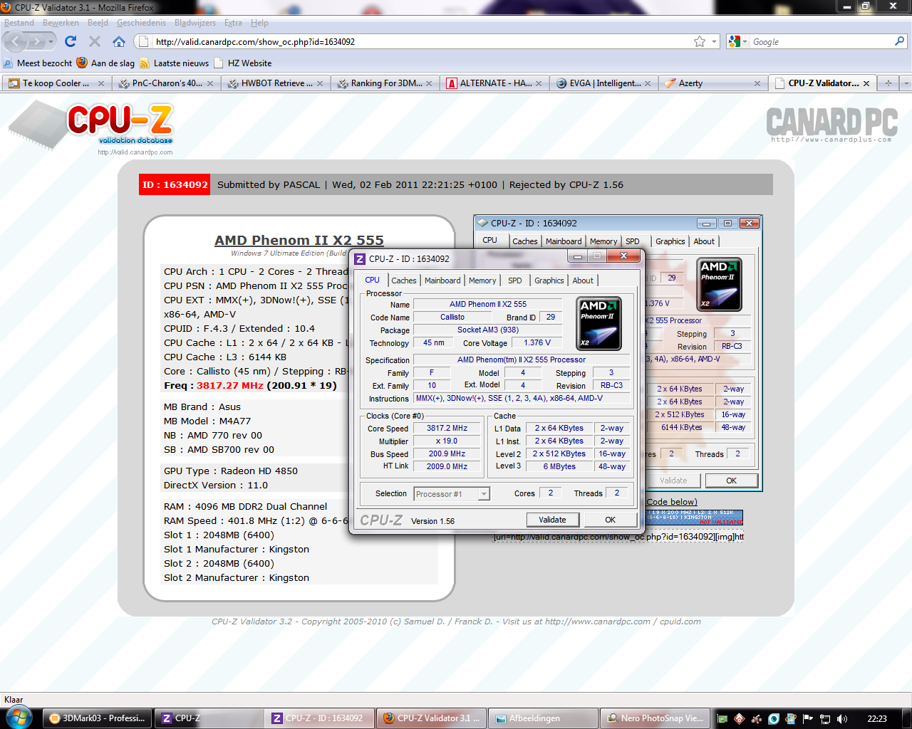Open Processor #1 selection dropdown

452,493
